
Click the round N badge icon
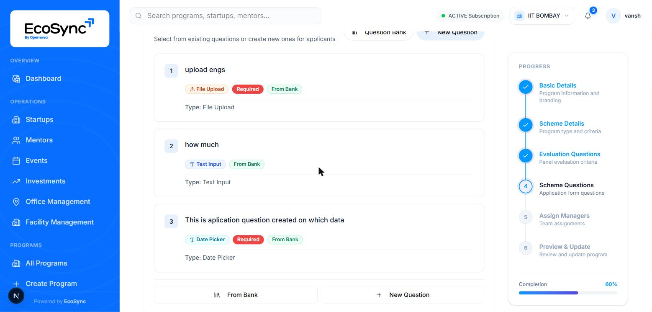pos(16,296)
